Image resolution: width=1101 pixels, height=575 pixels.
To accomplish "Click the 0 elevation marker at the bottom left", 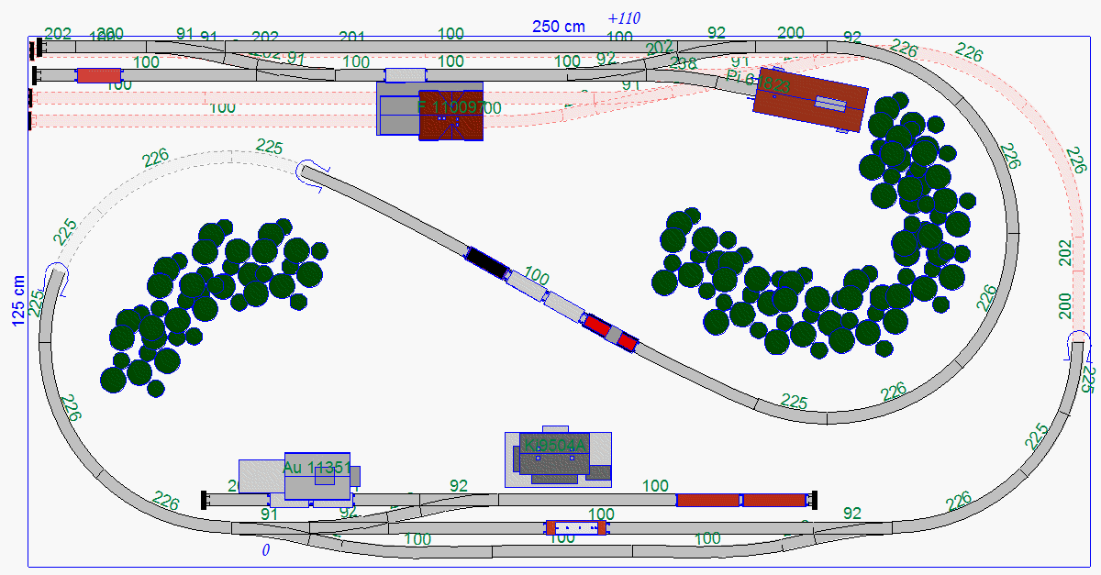I will coord(266,551).
